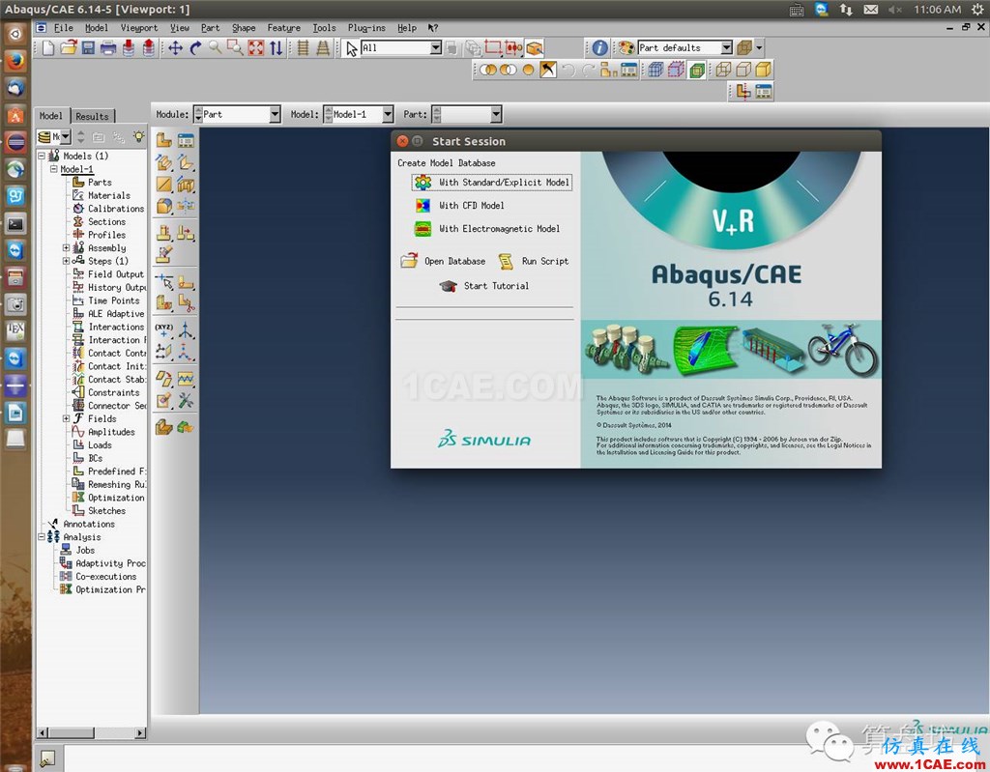The width and height of the screenshot is (990, 772).
Task: Select the Create Solid Extrude tool
Action: [164, 163]
